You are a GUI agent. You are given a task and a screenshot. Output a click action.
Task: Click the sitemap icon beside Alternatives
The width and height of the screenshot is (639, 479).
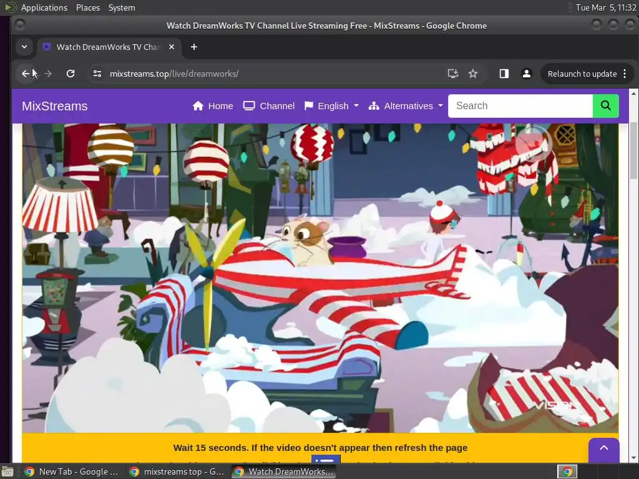coord(374,106)
